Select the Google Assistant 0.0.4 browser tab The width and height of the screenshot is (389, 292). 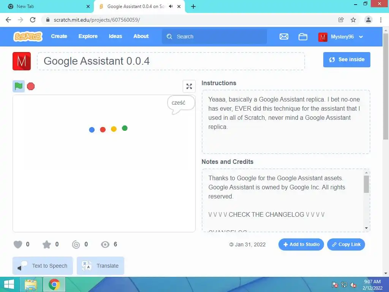coord(136,6)
